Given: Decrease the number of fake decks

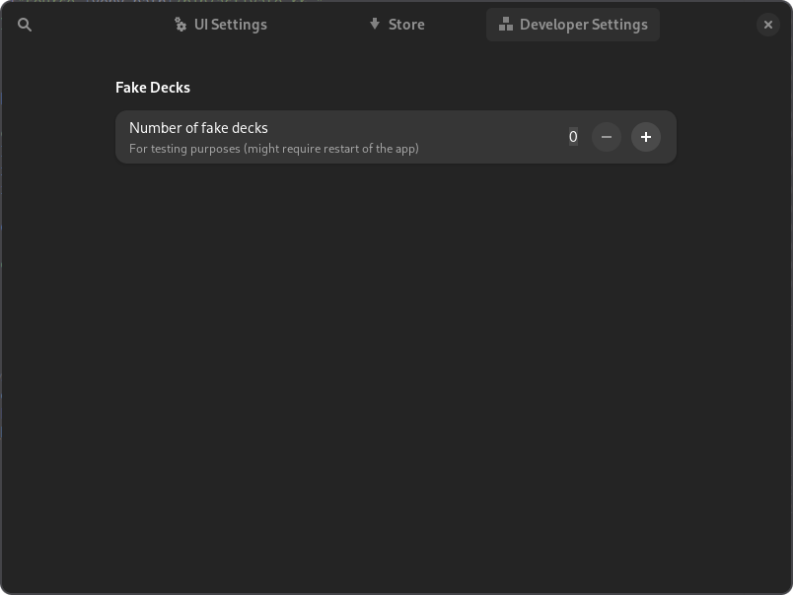Looking at the screenshot, I should pyautogui.click(x=607, y=137).
